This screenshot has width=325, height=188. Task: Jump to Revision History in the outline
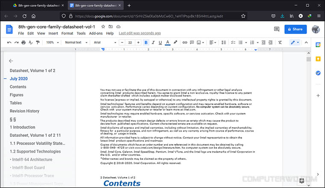coord(24,111)
